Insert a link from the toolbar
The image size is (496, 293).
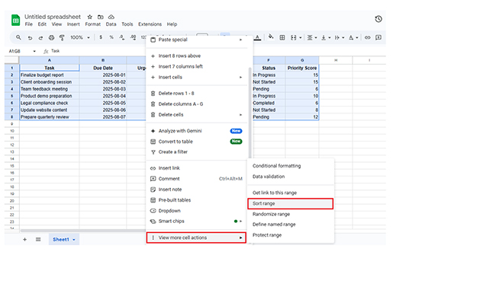(367, 37)
